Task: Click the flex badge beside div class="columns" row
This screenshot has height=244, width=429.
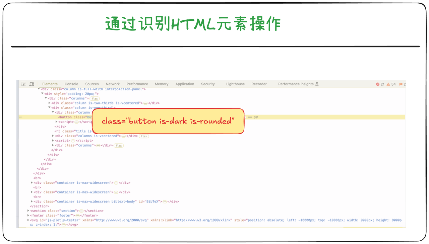Action: [x=95, y=98]
